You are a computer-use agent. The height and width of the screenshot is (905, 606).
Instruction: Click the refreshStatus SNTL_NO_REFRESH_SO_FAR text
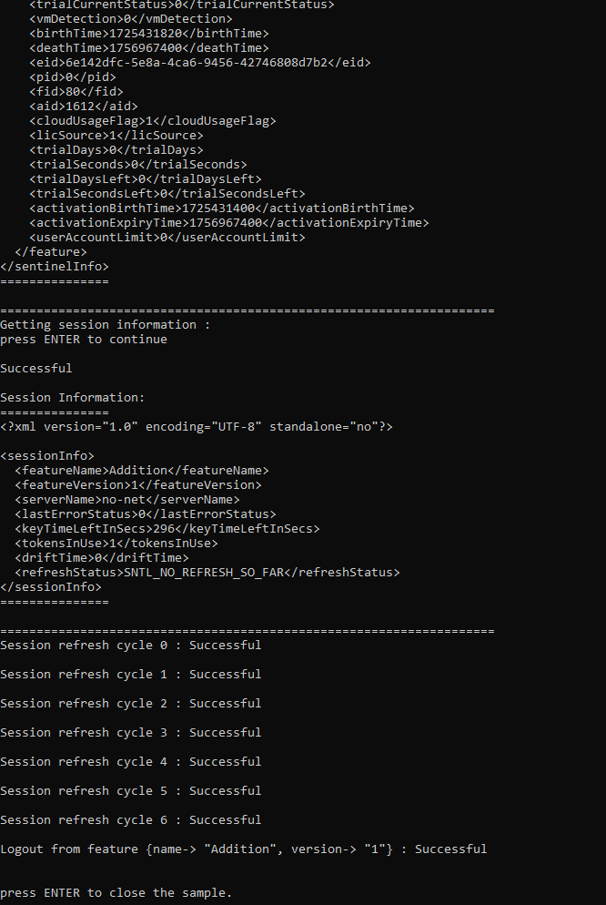(x=207, y=572)
